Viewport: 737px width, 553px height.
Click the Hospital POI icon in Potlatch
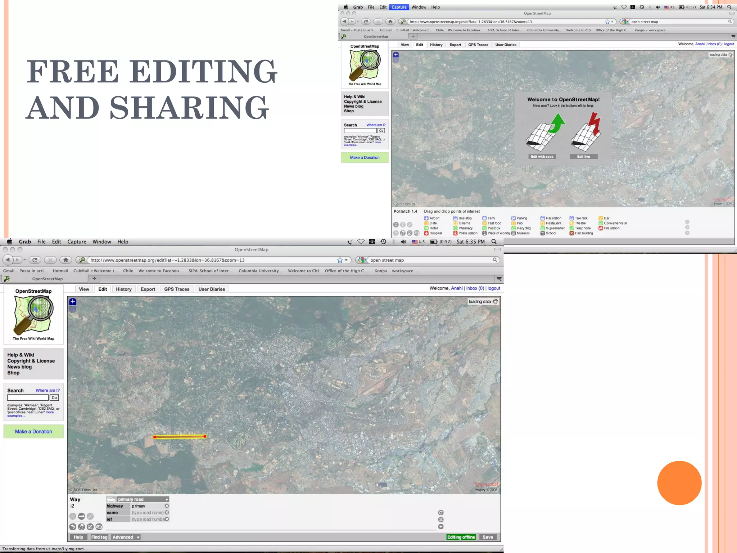tap(426, 233)
